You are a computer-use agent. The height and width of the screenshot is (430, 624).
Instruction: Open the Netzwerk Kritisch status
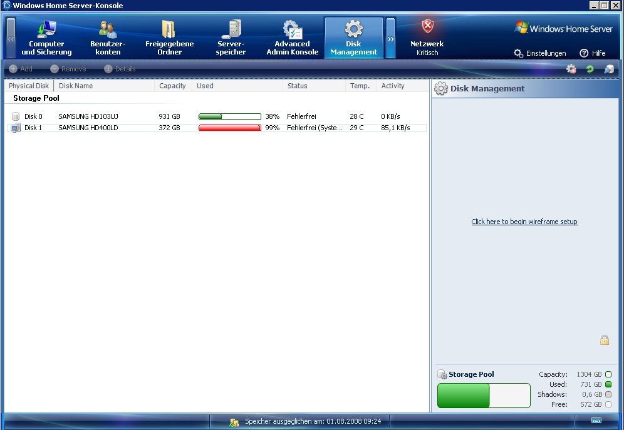coord(427,38)
